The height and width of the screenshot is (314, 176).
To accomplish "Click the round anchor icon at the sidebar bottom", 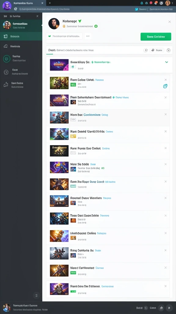I will click(x=36, y=295).
